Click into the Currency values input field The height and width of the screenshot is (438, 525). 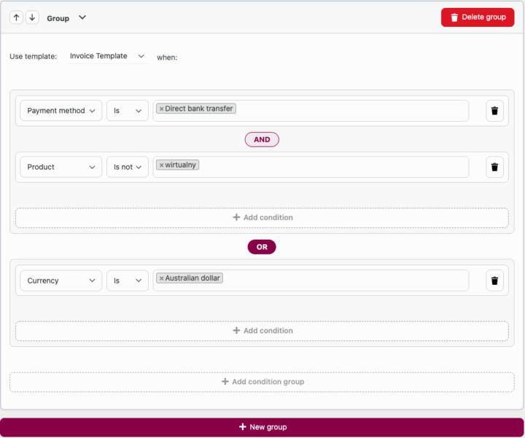pos(343,281)
